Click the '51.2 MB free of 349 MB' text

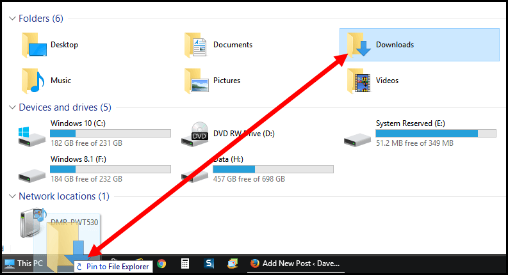(x=414, y=143)
